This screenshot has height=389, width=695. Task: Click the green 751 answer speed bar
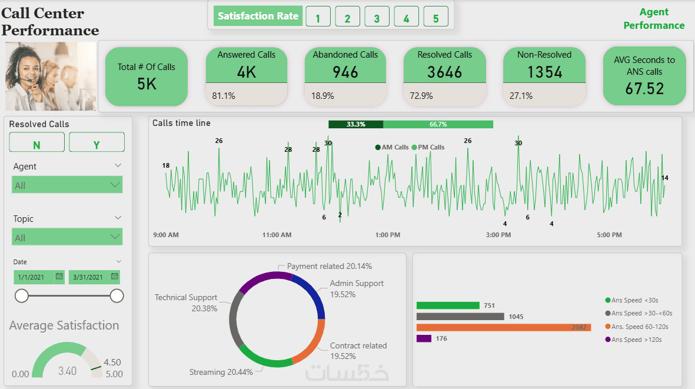click(448, 305)
